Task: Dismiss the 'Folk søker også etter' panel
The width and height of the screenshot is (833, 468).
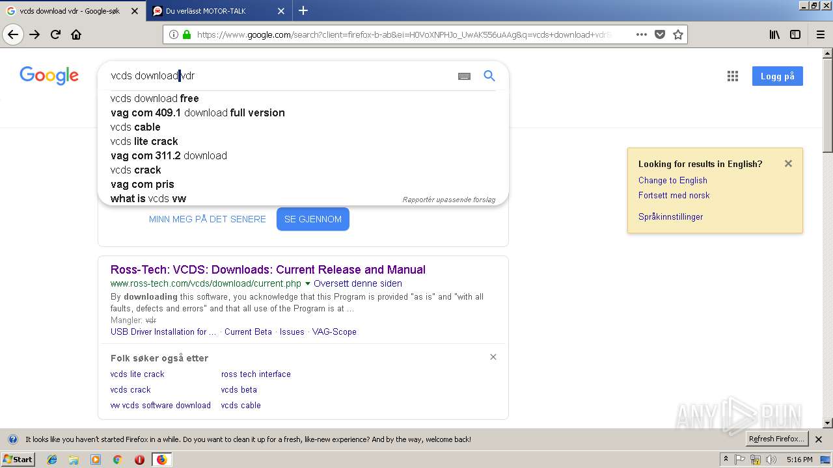Action: [x=493, y=357]
